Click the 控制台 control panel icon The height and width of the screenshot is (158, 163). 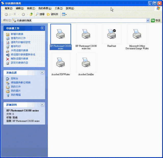click(x=8, y=79)
